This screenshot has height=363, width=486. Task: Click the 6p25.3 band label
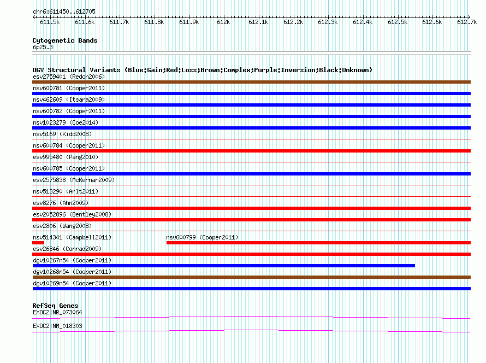coord(43,47)
